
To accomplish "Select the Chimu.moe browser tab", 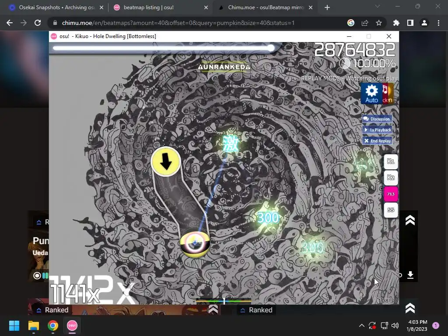I will point(266,7).
